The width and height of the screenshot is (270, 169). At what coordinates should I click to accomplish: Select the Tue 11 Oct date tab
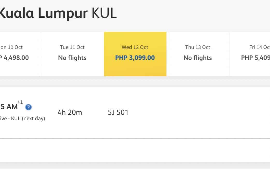72,54
